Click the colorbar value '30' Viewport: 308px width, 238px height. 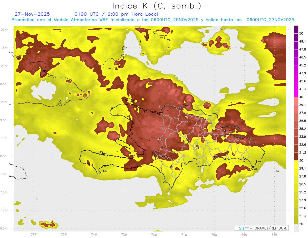pos(301,160)
